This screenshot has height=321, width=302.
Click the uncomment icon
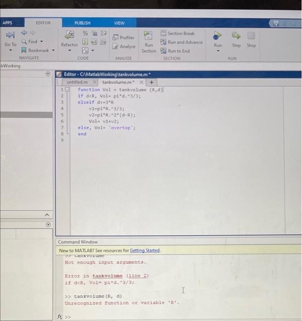(x=94, y=33)
